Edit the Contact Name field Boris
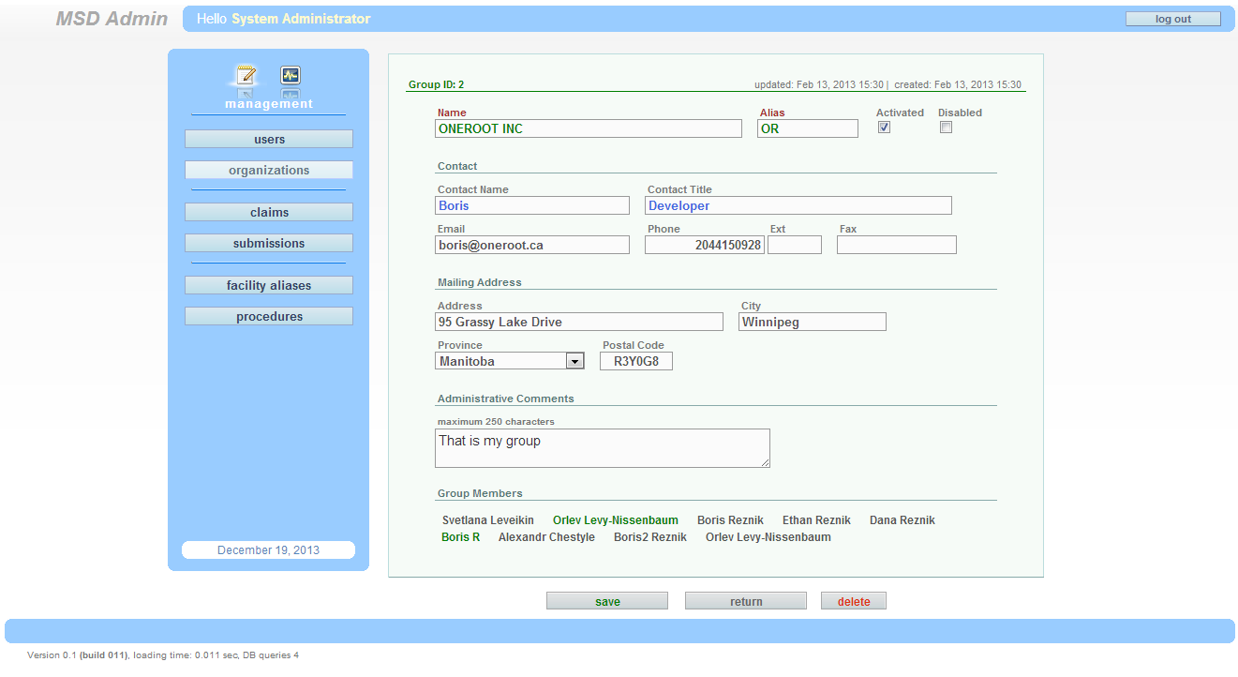Screen dimensions: 1238x677 pos(532,205)
